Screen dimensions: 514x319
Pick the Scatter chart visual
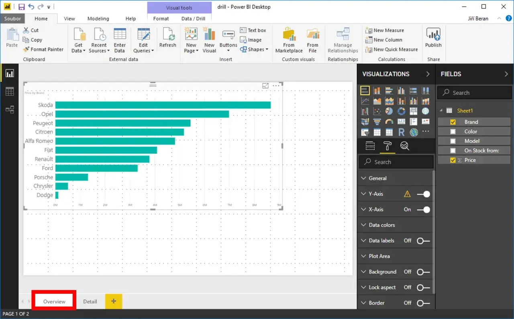pos(377,111)
